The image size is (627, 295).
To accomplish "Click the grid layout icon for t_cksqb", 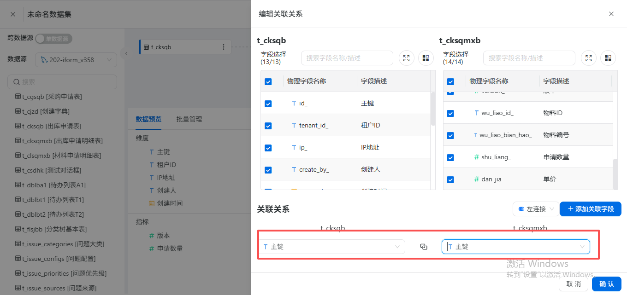I will click(x=426, y=58).
